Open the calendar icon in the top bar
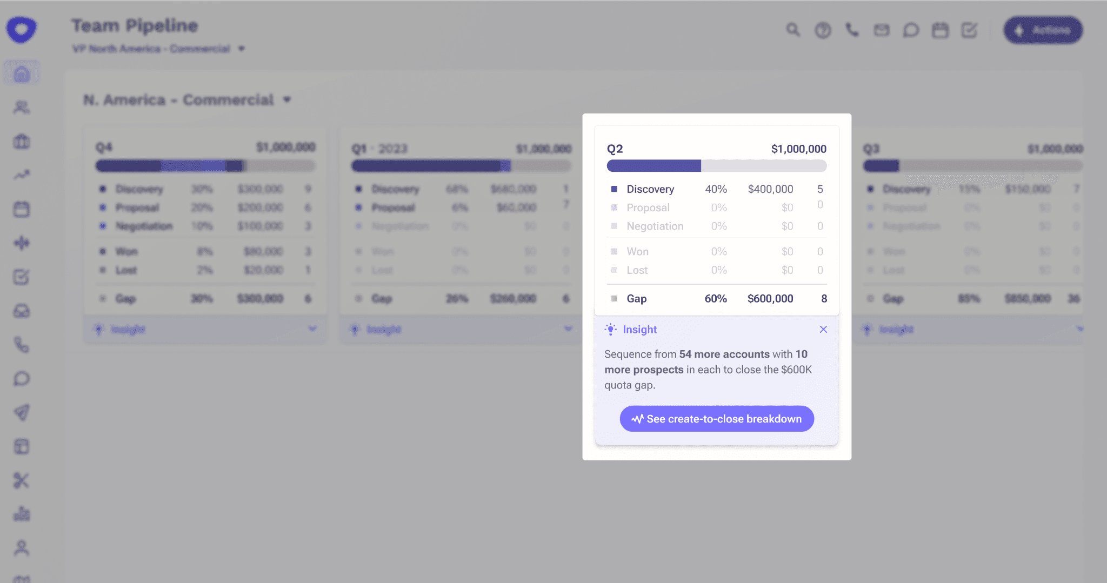Viewport: 1107px width, 583px height. coord(941,30)
